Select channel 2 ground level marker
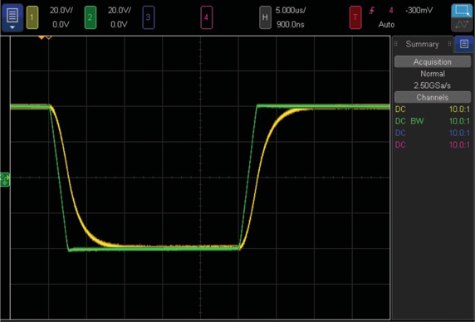This screenshot has width=475, height=322. [5, 179]
